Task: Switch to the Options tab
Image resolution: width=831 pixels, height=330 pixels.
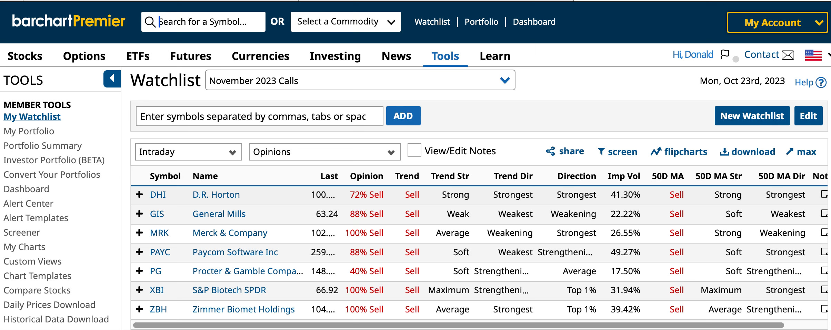Action: click(x=84, y=56)
